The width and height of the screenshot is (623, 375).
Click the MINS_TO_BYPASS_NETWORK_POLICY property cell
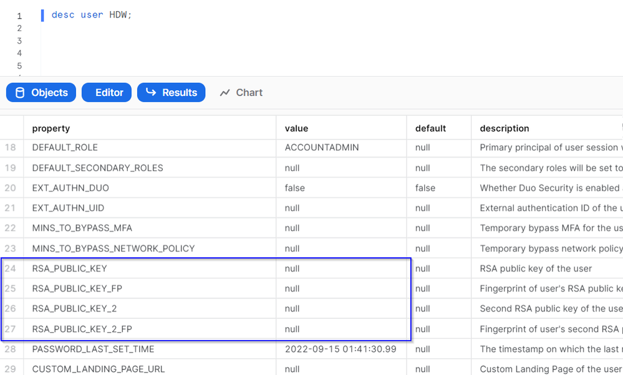coord(113,249)
